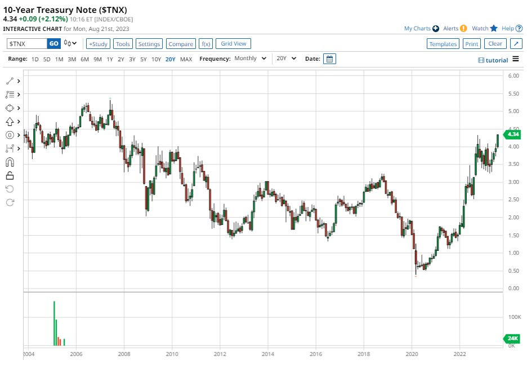The height and width of the screenshot is (365, 527).
Task: Open the date picker calendar icon
Action: coord(330,58)
